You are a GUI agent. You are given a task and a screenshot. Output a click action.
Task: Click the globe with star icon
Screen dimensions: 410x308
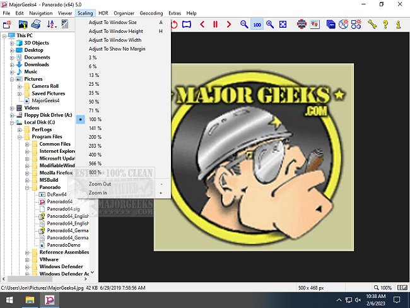pyautogui.click(x=343, y=25)
